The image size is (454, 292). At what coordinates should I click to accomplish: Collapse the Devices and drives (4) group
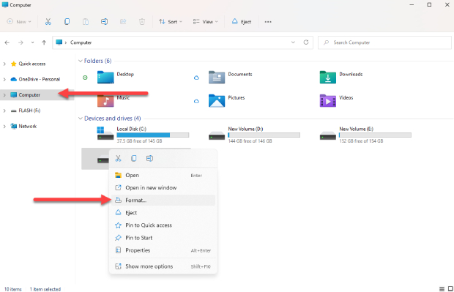(81, 119)
